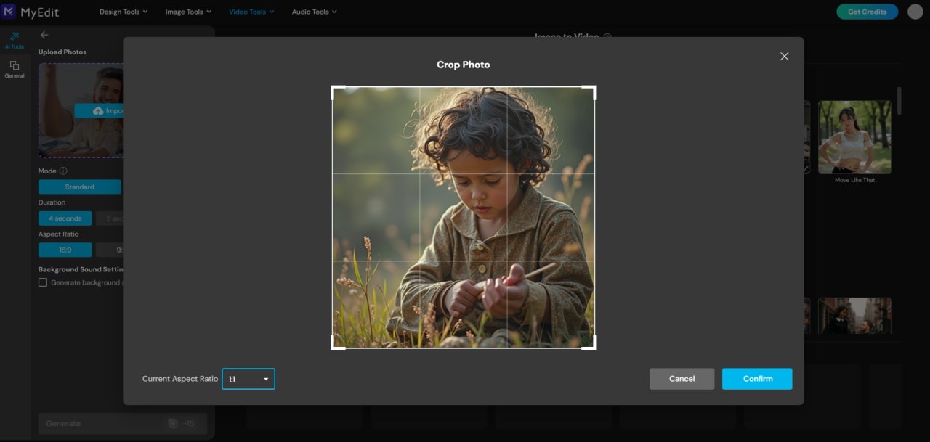Click the cloud Import icon on the upload preview
The image size is (930, 442).
(98, 110)
